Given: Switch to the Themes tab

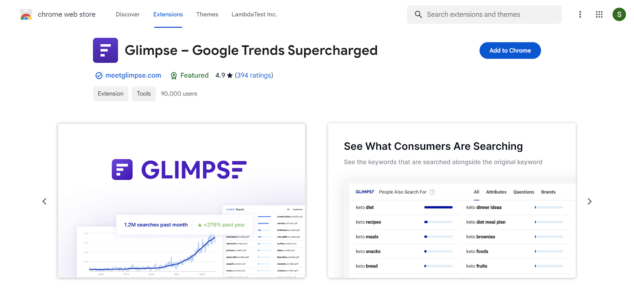Looking at the screenshot, I should [207, 14].
